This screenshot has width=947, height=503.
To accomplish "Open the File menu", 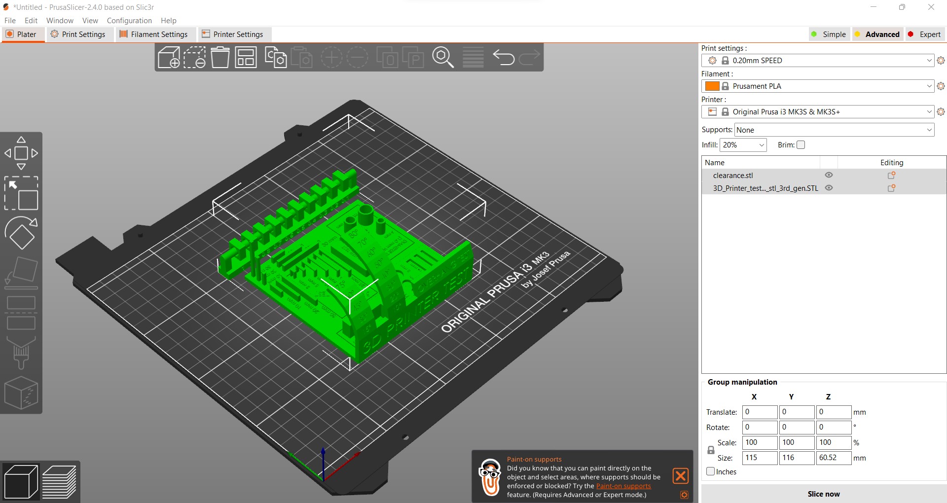I will point(10,20).
